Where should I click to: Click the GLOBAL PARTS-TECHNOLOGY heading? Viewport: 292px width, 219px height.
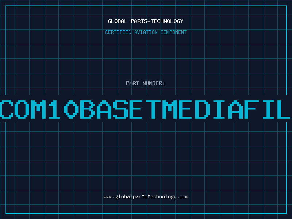click(x=146, y=21)
